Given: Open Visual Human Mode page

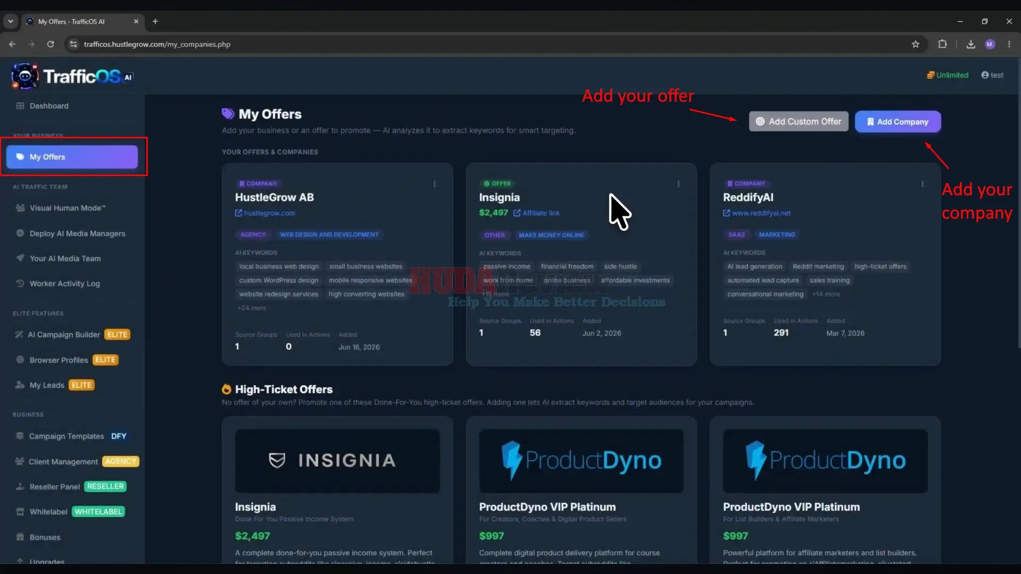Looking at the screenshot, I should point(68,208).
